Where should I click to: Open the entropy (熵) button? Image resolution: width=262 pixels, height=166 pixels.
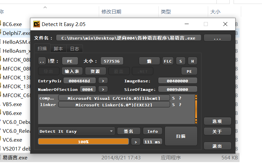click(x=149, y=61)
